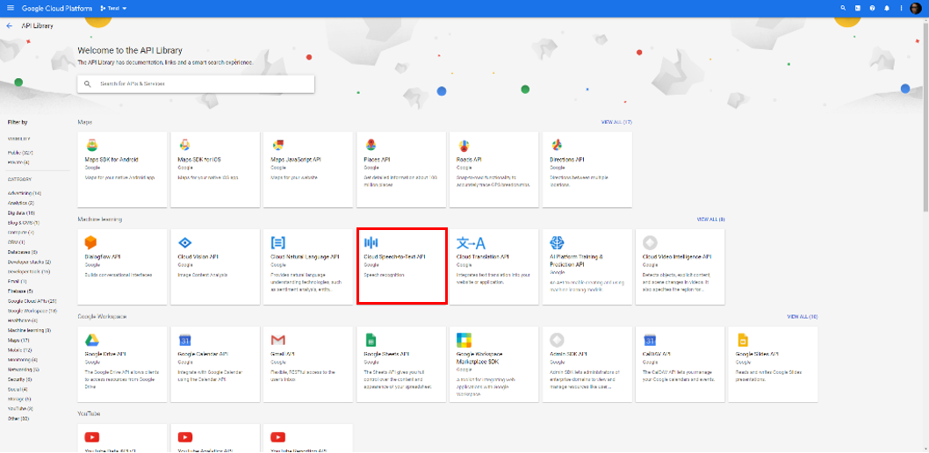Viewport: 929px width, 453px height.
Task: Open View All link for Maps section
Action: click(x=616, y=122)
